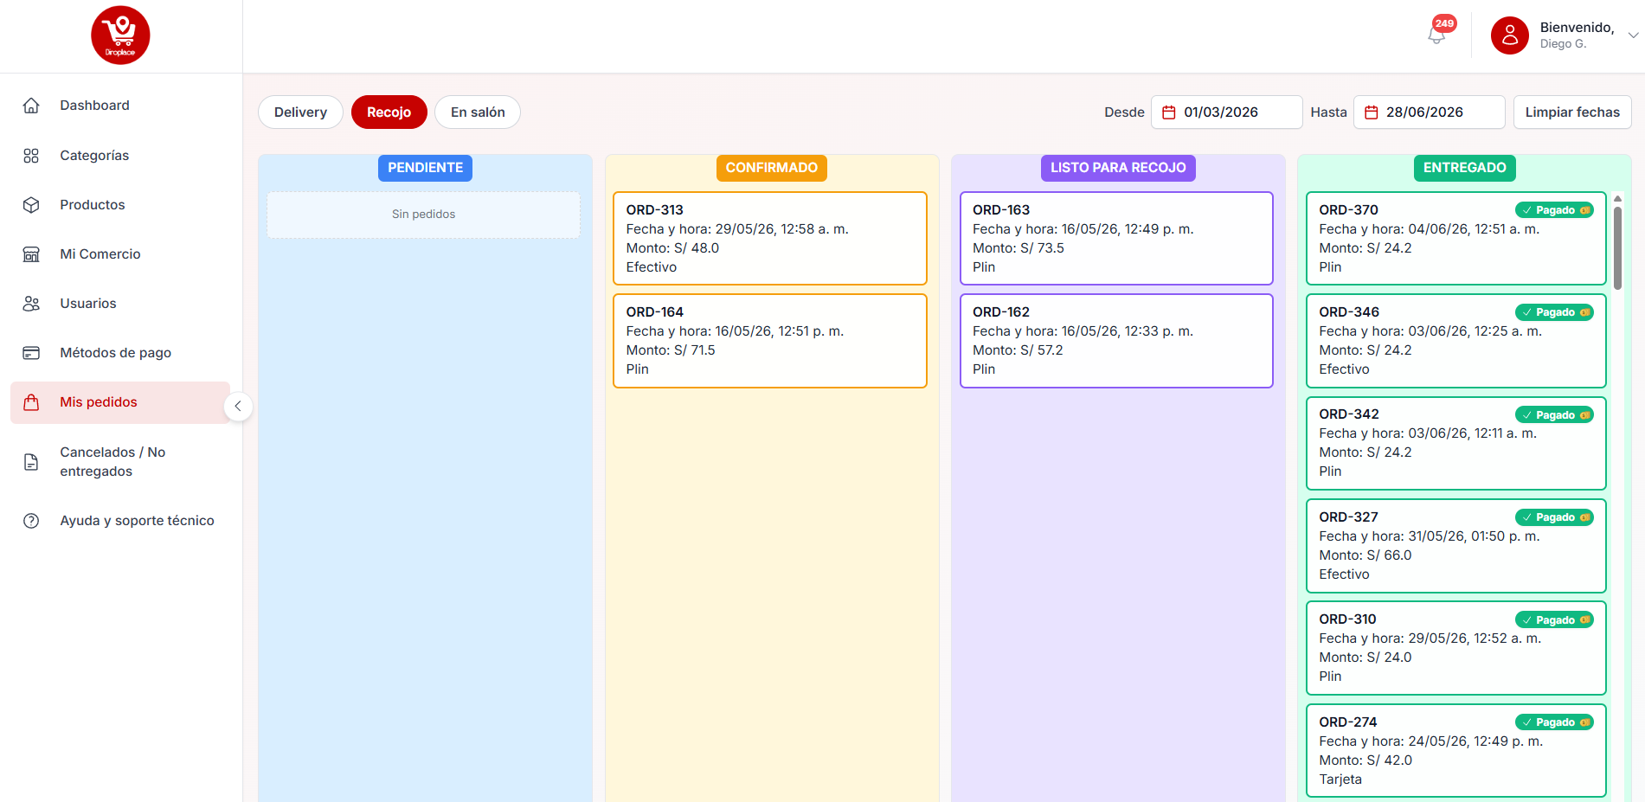Open notifications bell with 249 badge

click(x=1436, y=35)
